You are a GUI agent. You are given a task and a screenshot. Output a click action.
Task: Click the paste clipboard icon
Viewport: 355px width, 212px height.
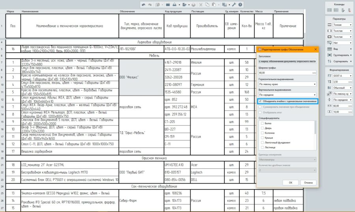click(x=214, y=4)
